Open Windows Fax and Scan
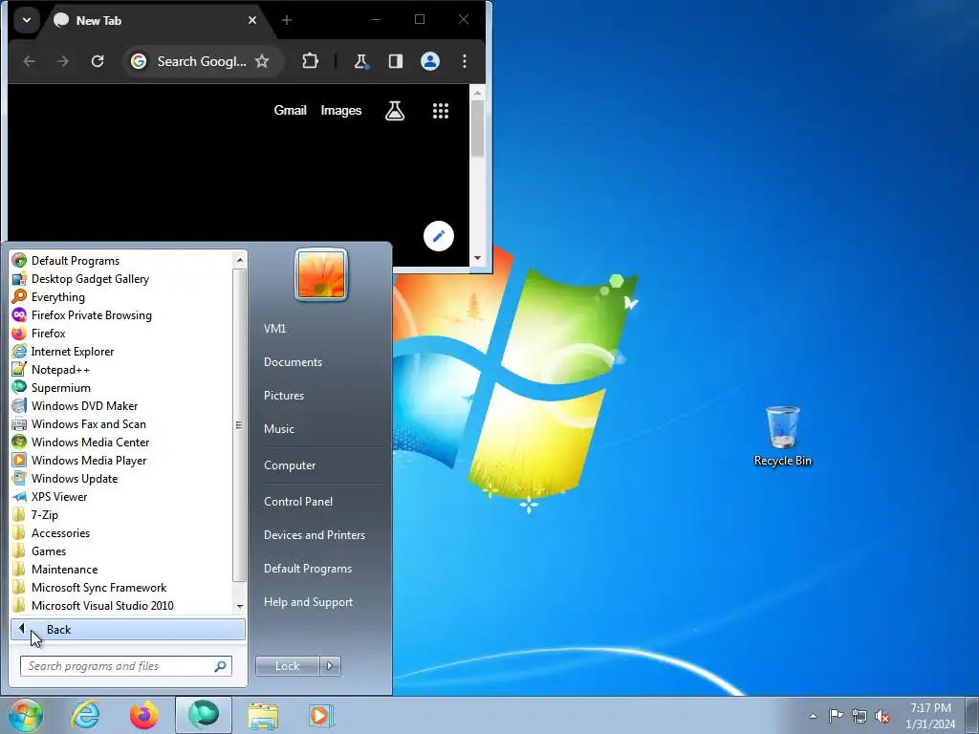Image resolution: width=979 pixels, height=734 pixels. (x=121, y=423)
